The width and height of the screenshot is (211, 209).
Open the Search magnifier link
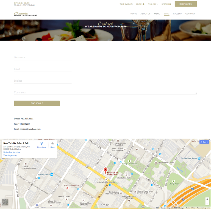click(x=166, y=4)
